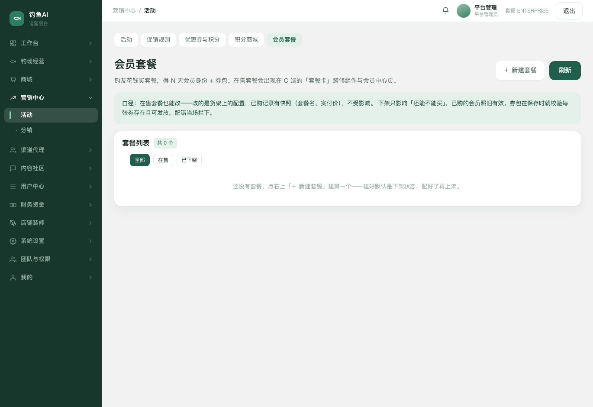Expand the 系统设置 chevron

90,241
